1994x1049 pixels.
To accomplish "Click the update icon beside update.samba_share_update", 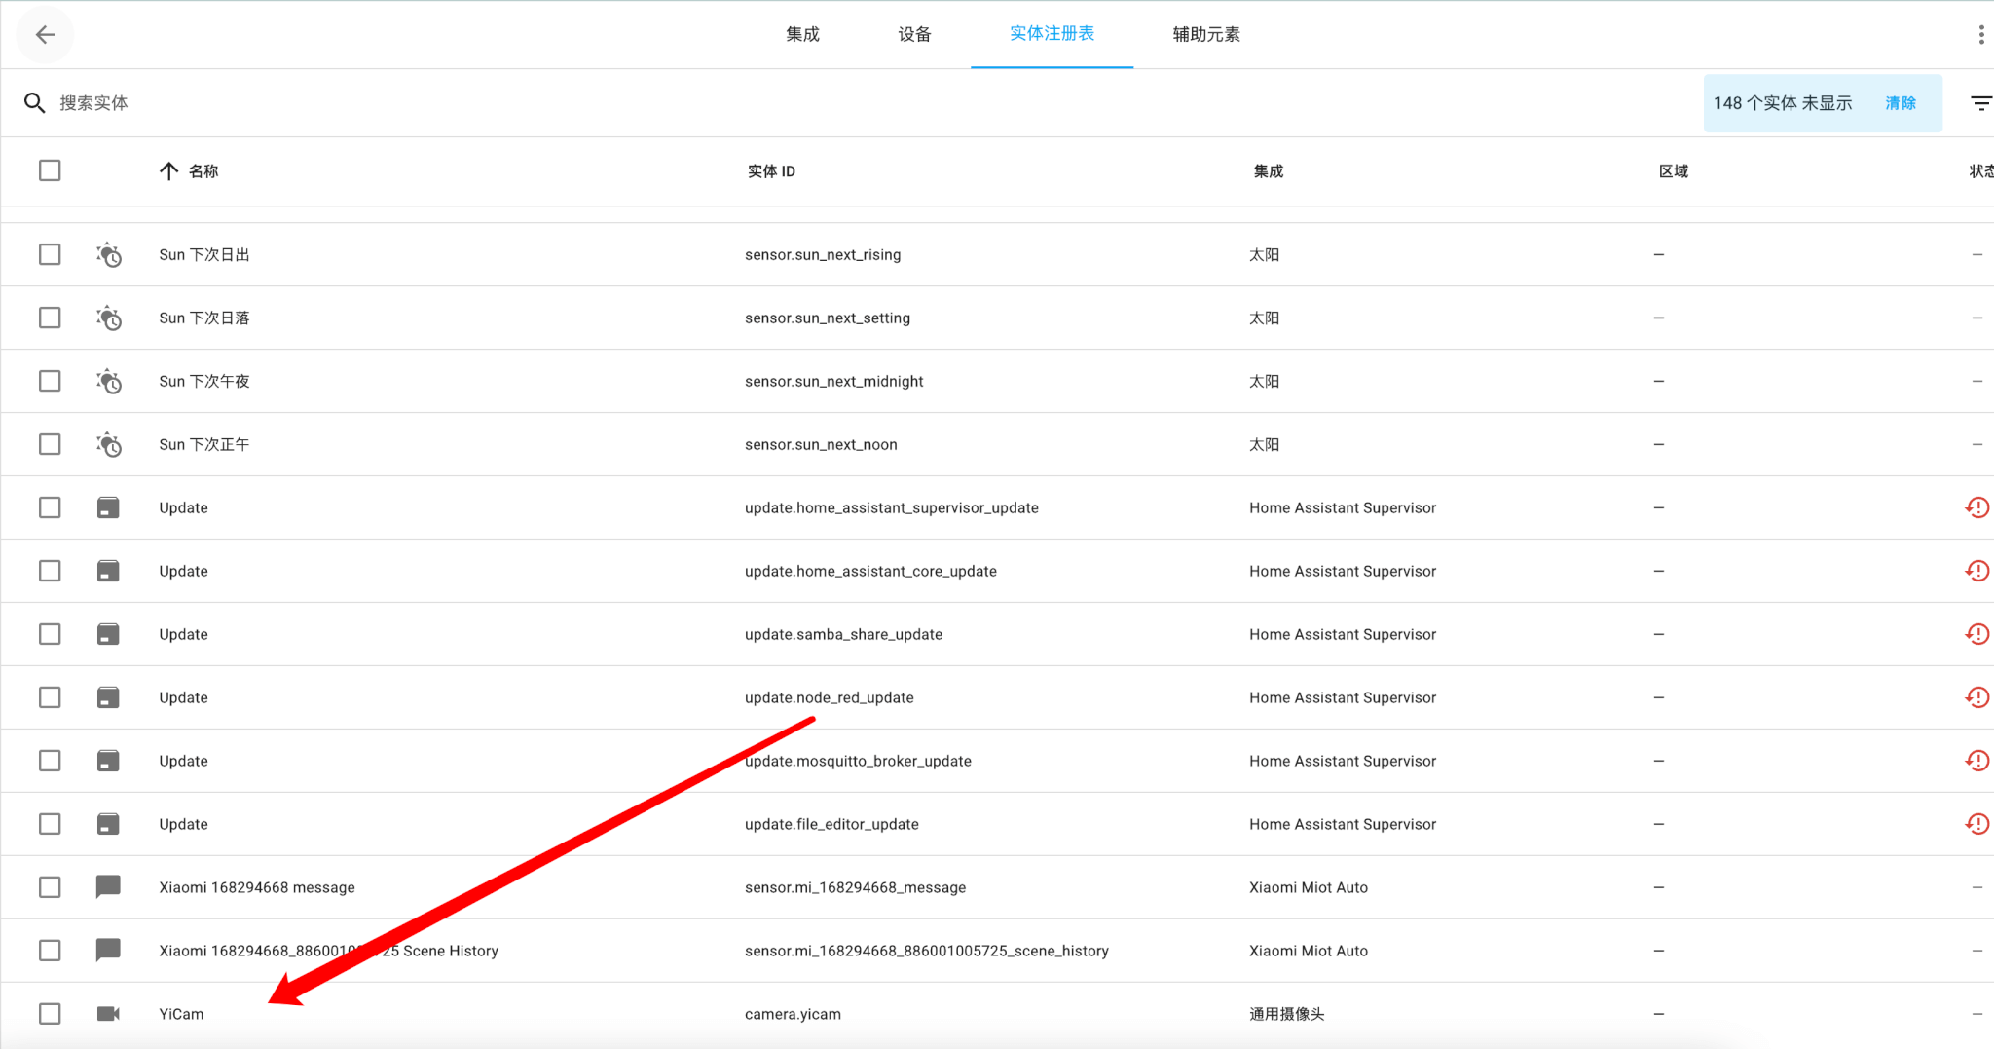I will click(x=108, y=633).
